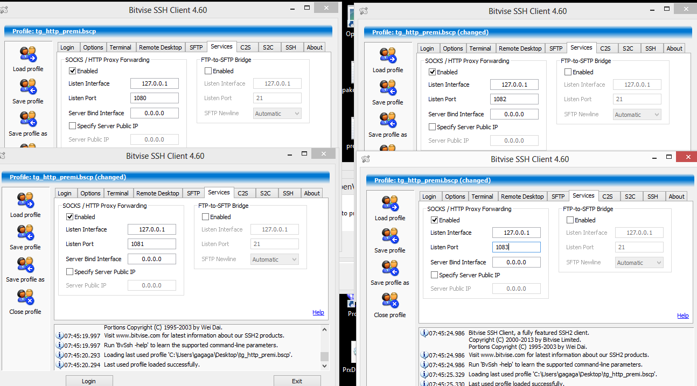Screen dimensions: 697x386
Task: Enable FTP-to-SFTP Bridge in port 1081 window
Action: tap(205, 217)
